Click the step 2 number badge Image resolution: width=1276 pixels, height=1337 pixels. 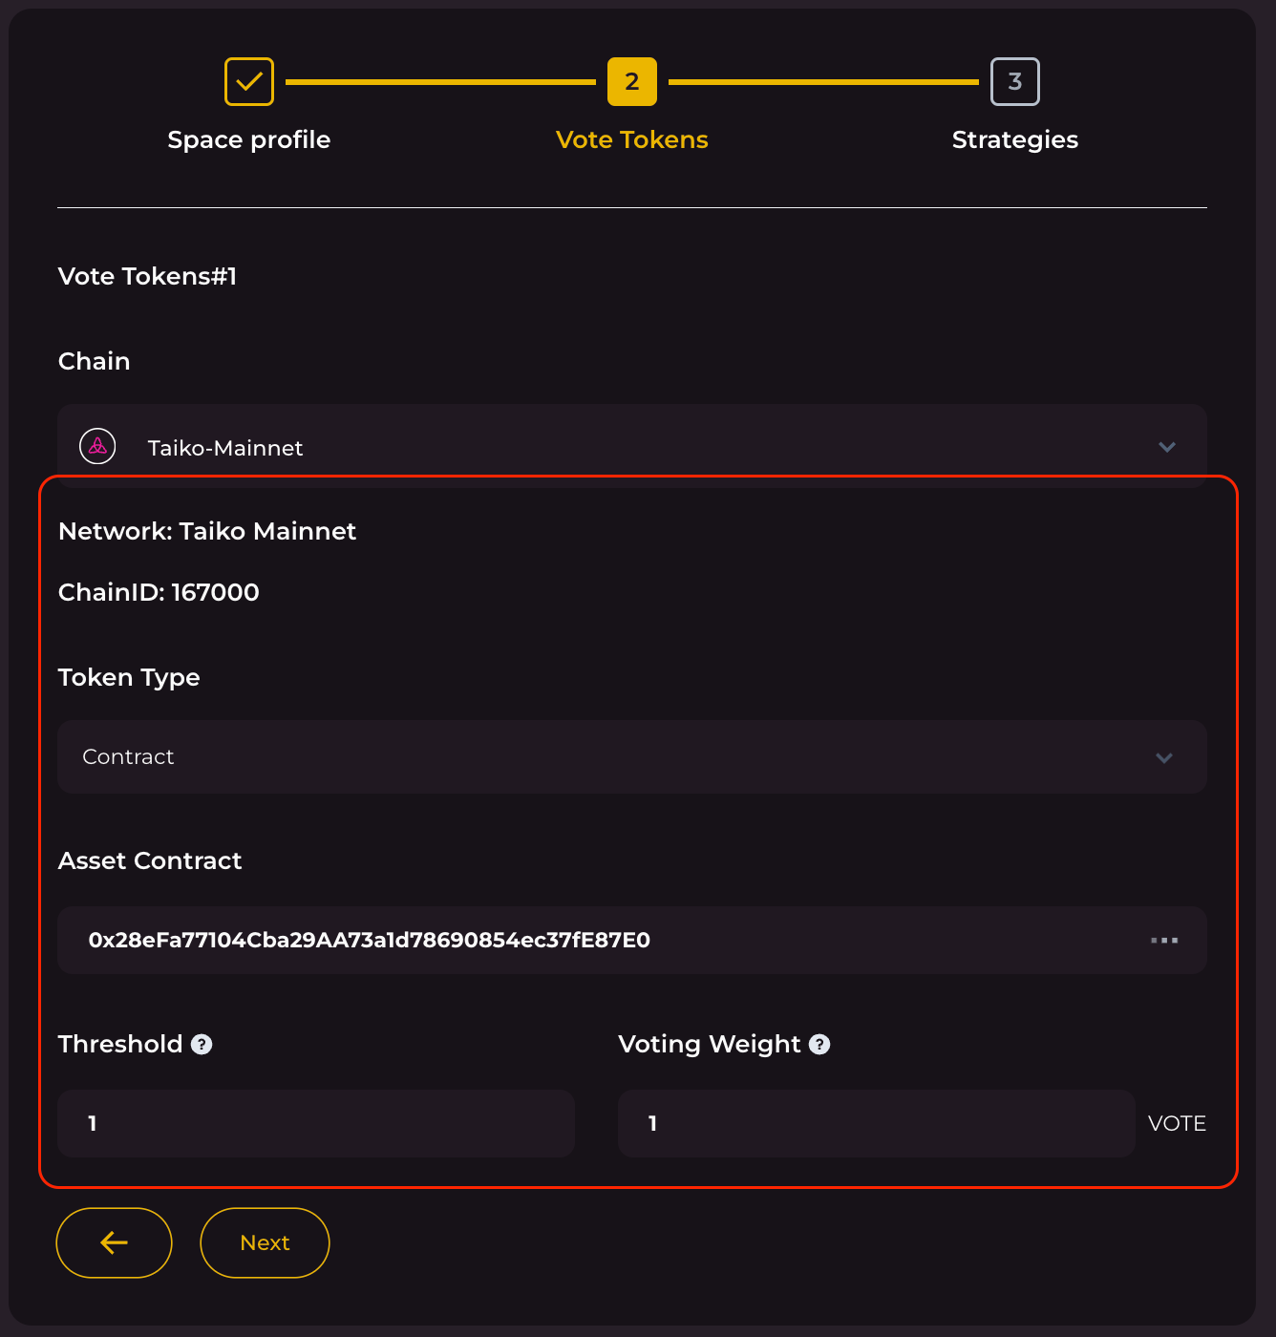pyautogui.click(x=632, y=82)
